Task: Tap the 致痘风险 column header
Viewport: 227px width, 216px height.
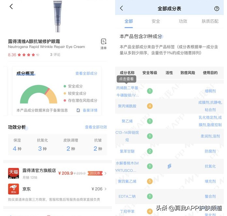Action: (188, 73)
